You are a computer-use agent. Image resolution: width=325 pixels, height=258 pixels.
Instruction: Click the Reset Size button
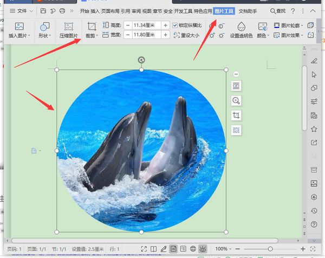click(x=186, y=35)
